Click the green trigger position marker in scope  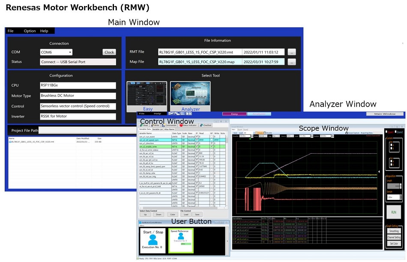click(250, 139)
